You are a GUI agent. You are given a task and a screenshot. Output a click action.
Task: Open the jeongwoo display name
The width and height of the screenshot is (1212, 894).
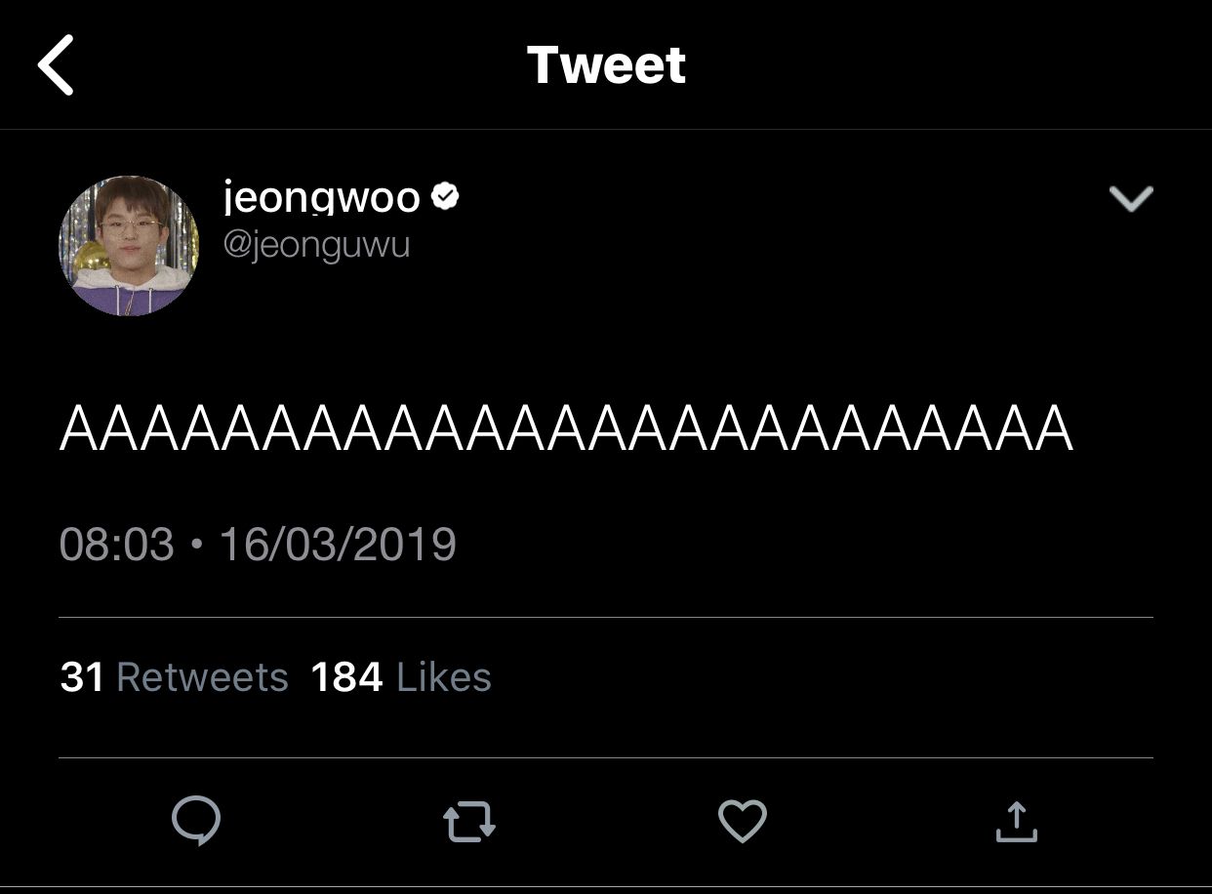click(x=322, y=198)
